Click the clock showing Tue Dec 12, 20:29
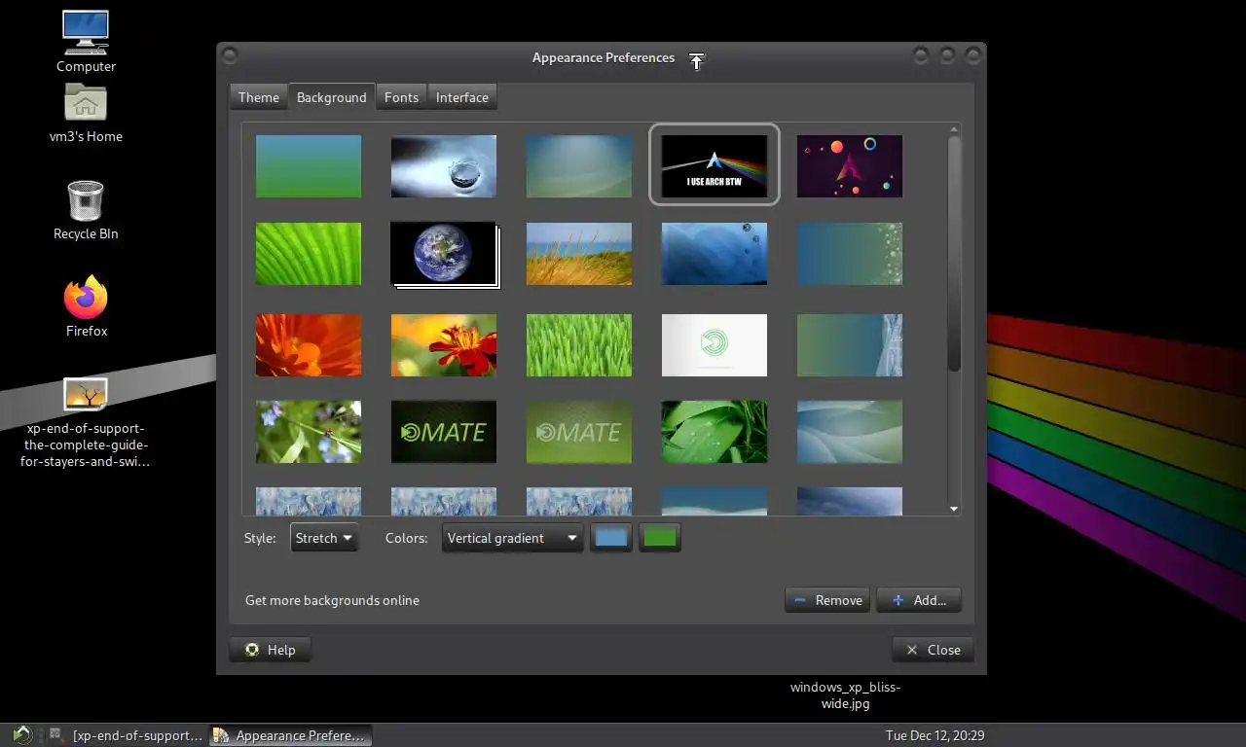 tap(934, 735)
